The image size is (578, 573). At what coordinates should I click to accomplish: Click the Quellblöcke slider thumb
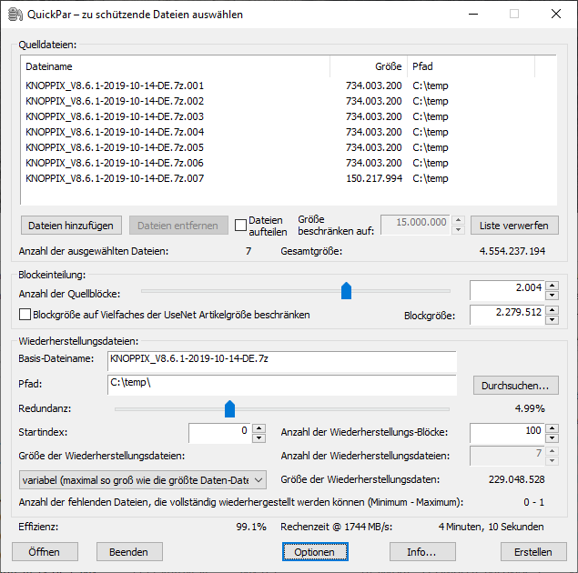click(x=346, y=290)
